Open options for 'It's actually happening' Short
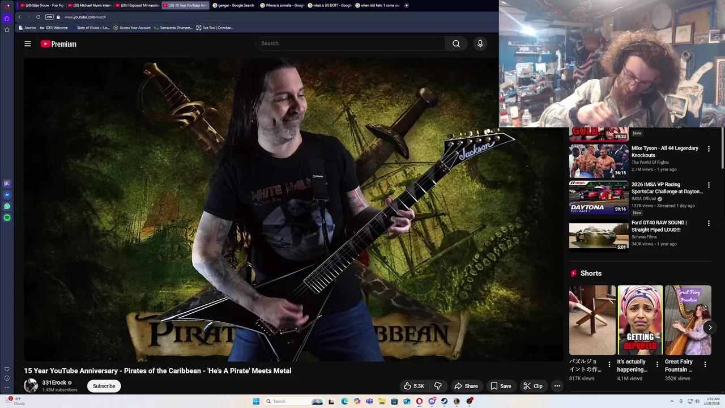The width and height of the screenshot is (725, 408). pyautogui.click(x=657, y=364)
